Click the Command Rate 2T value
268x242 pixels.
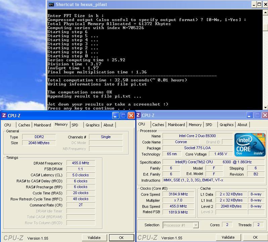click(81, 205)
